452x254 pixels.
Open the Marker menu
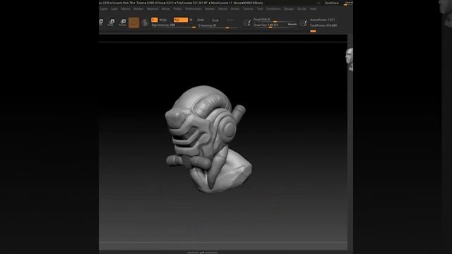click(x=138, y=9)
